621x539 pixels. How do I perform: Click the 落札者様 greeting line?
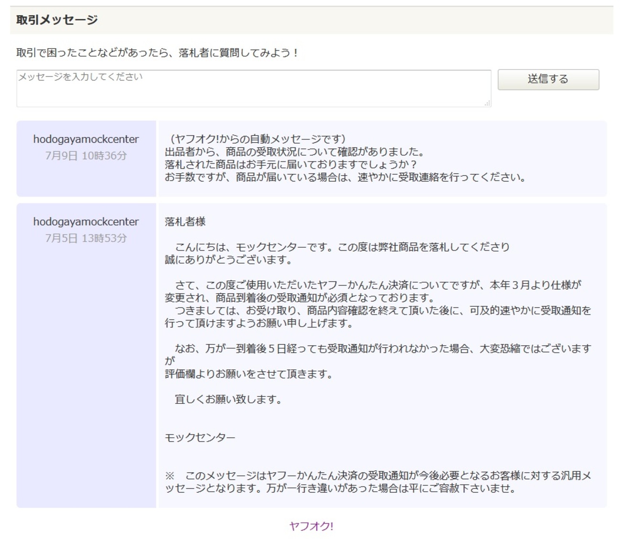point(185,222)
